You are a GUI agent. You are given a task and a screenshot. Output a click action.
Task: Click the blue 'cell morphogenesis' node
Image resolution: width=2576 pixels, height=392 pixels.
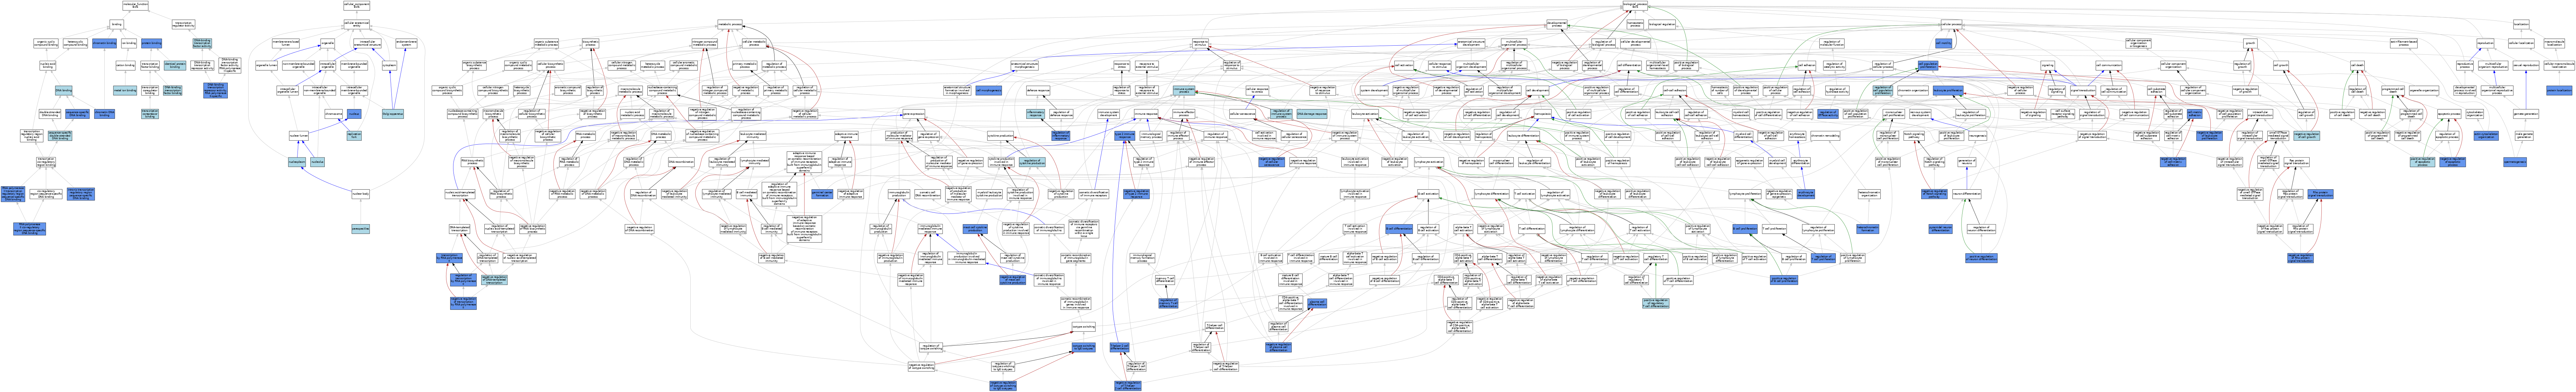tap(989, 91)
